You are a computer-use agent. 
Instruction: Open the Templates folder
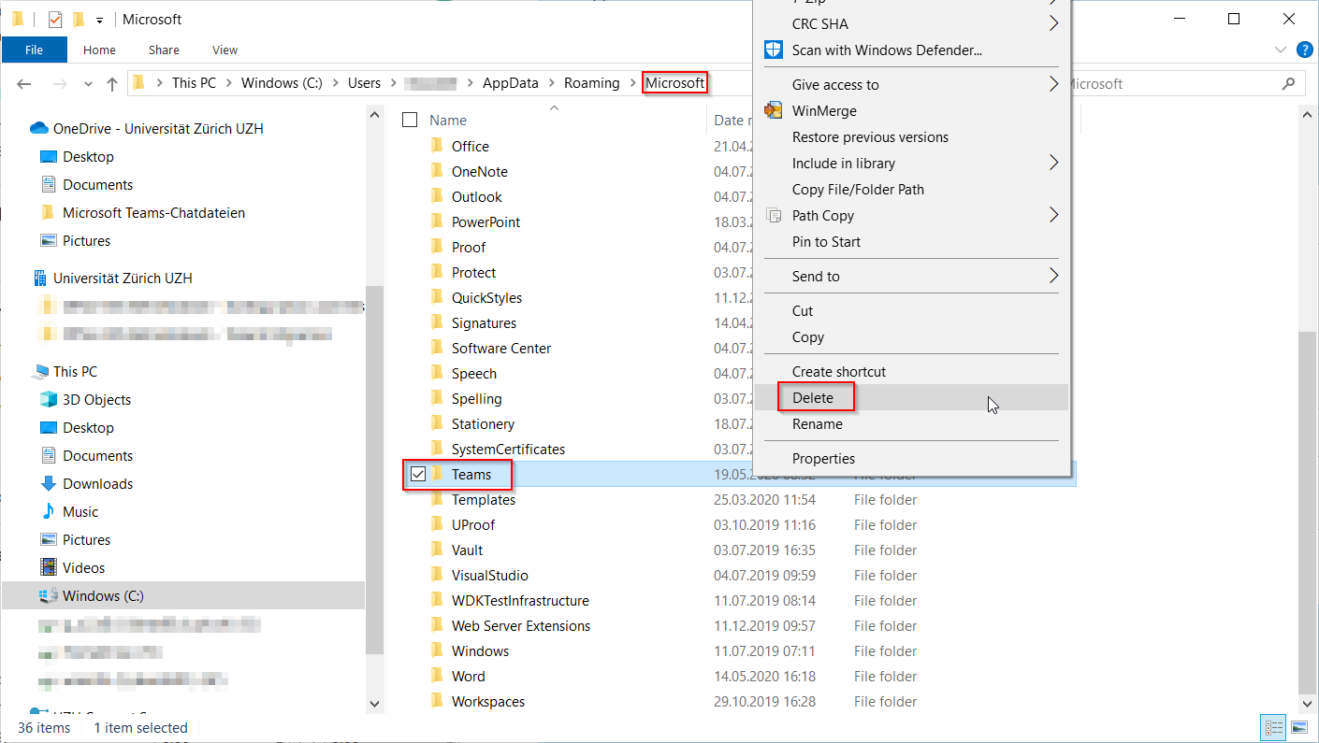[x=483, y=500]
